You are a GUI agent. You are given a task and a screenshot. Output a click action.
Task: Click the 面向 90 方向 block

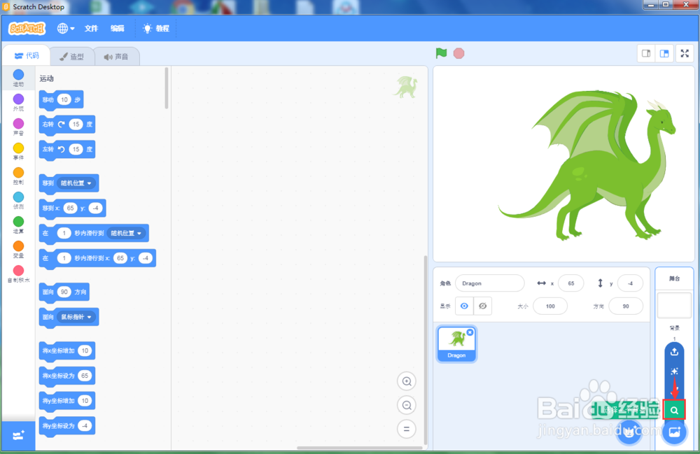click(x=64, y=292)
